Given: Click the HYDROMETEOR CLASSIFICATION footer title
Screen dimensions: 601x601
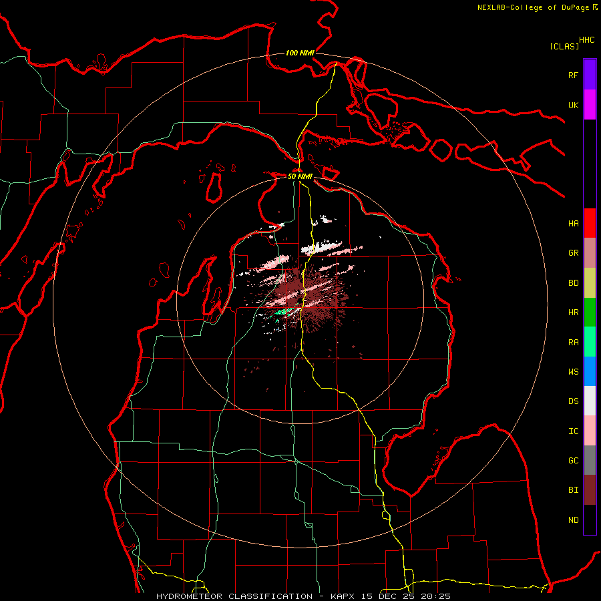Looking at the screenshot, I should click(234, 596).
